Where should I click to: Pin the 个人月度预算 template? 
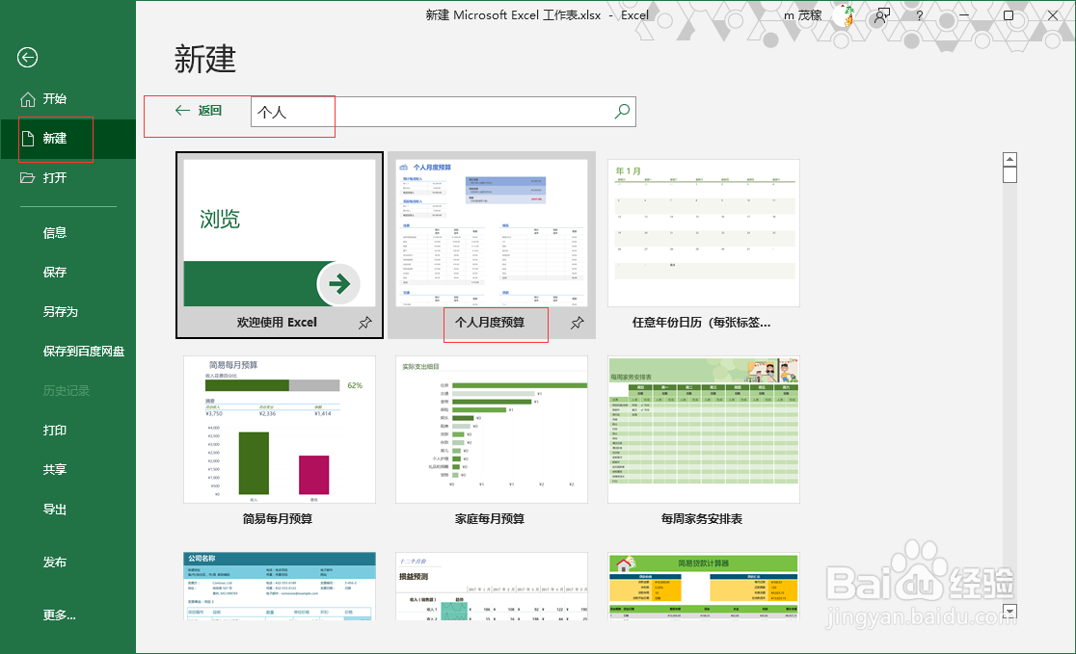point(578,323)
